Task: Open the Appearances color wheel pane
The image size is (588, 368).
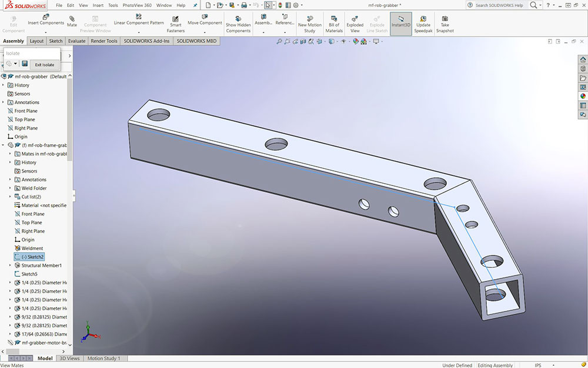Action: pyautogui.click(x=583, y=96)
